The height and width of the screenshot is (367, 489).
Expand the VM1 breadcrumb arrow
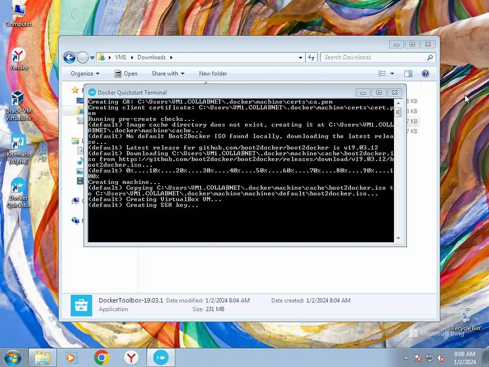click(132, 57)
